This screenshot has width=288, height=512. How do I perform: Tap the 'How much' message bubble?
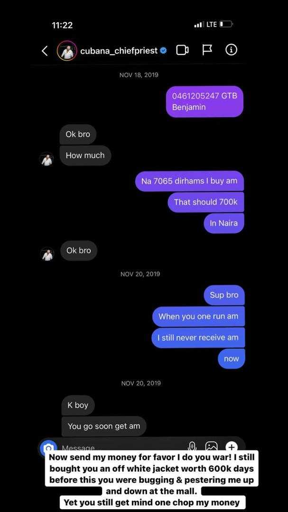click(x=85, y=155)
